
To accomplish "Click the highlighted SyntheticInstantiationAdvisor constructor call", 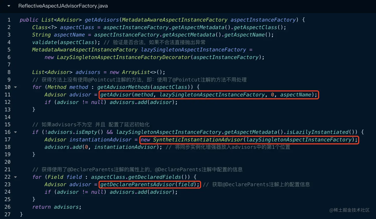I will [x=249, y=140].
